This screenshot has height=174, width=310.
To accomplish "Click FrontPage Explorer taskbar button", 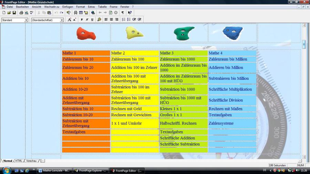I will click(x=91, y=171).
